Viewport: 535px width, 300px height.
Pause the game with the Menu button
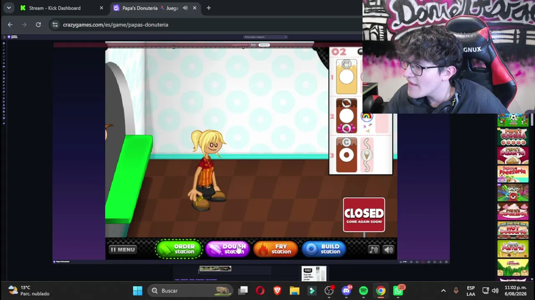pos(122,250)
